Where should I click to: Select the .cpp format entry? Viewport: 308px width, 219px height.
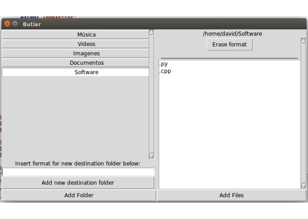pyautogui.click(x=165, y=71)
